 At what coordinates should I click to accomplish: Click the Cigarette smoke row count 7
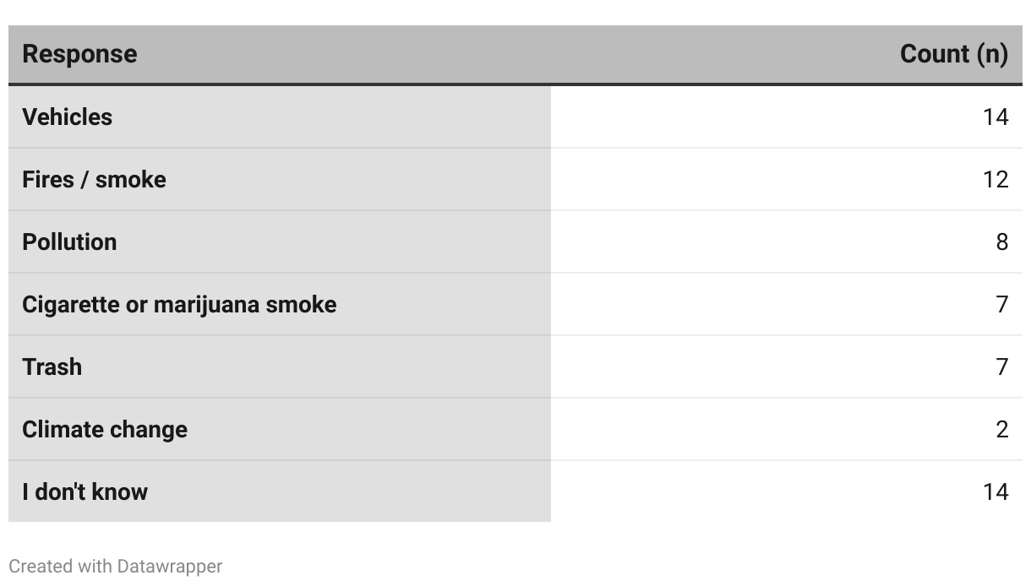[x=1002, y=304]
